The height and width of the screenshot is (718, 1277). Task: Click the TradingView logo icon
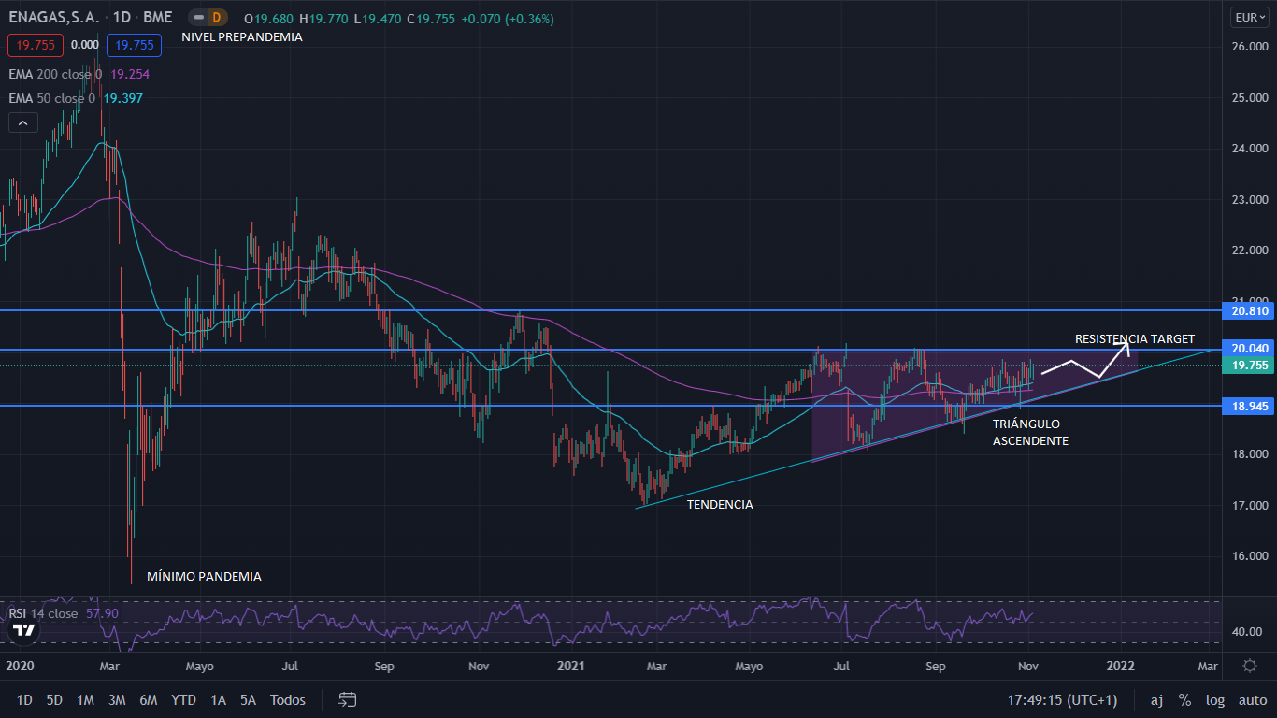[23, 631]
